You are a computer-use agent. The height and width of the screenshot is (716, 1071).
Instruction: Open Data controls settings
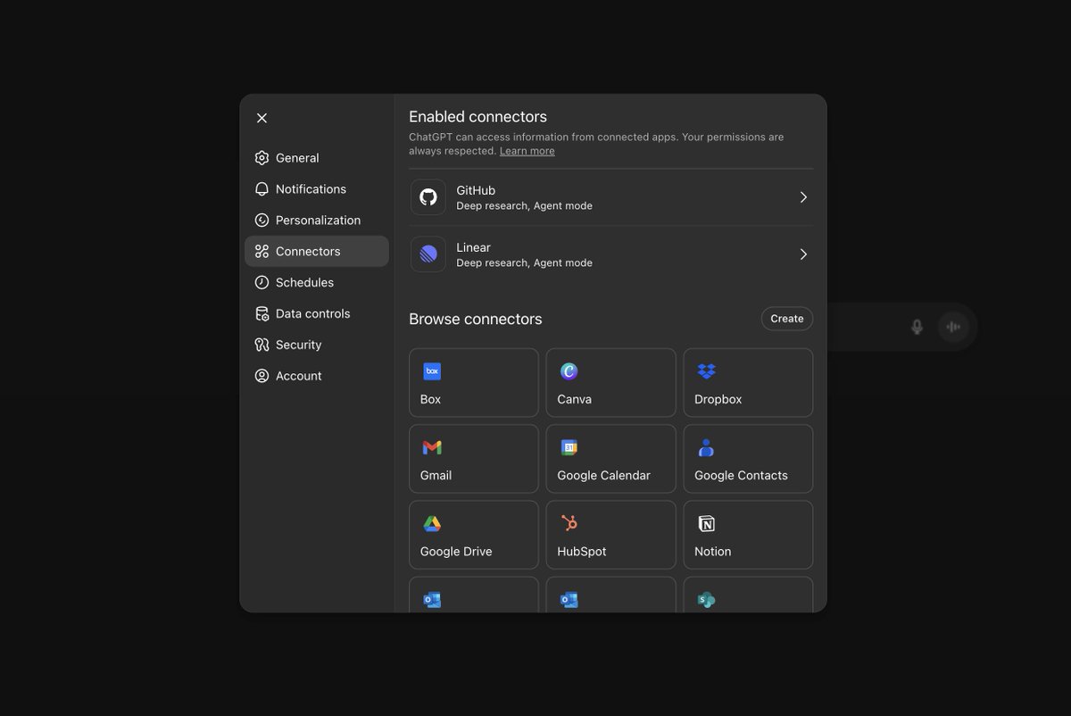[x=317, y=313]
